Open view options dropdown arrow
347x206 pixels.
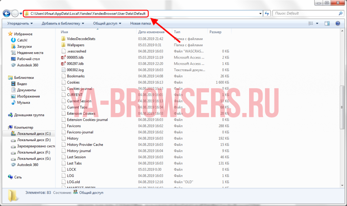pyautogui.click(x=318, y=23)
